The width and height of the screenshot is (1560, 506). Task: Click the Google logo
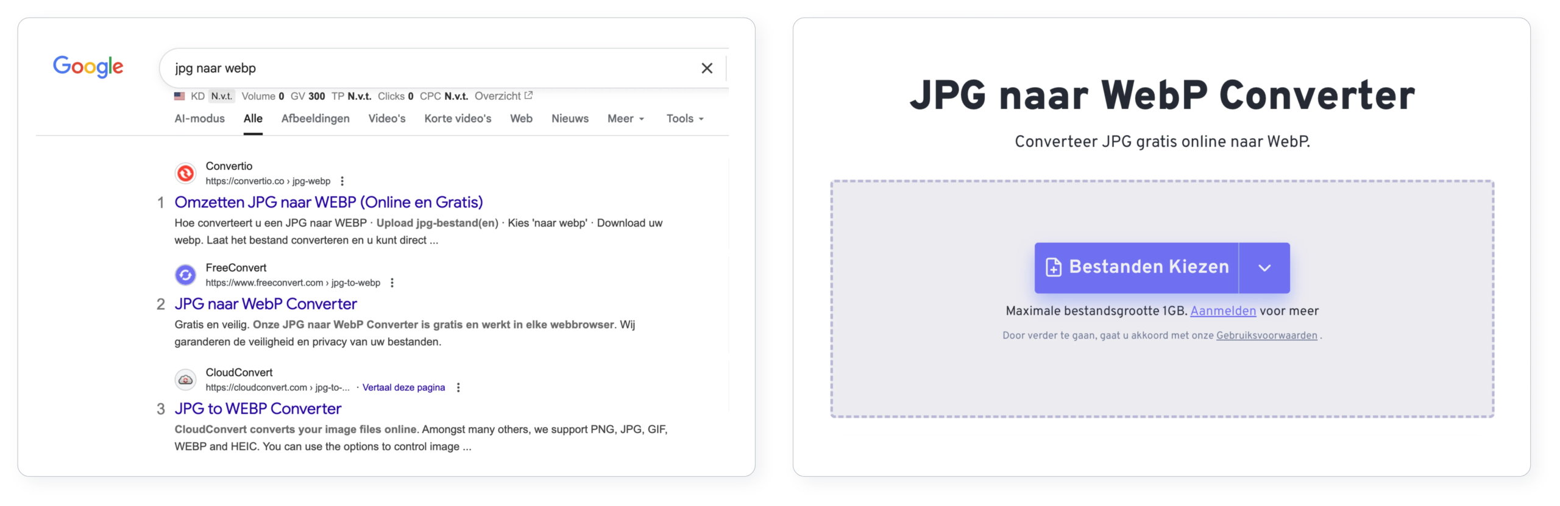[x=88, y=66]
